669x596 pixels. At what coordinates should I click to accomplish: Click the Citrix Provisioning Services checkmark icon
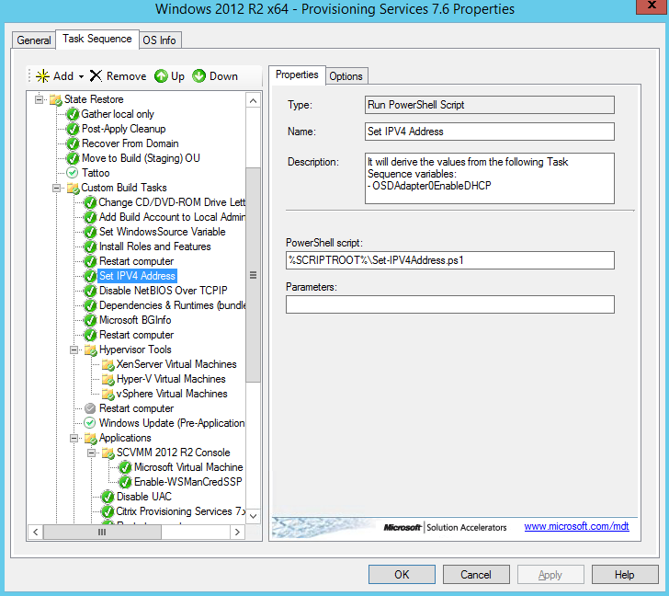(108, 512)
